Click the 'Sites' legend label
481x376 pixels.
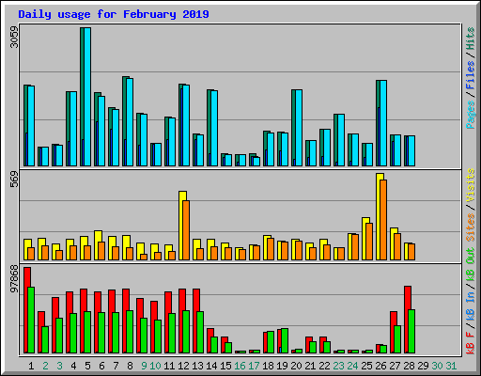471,227
